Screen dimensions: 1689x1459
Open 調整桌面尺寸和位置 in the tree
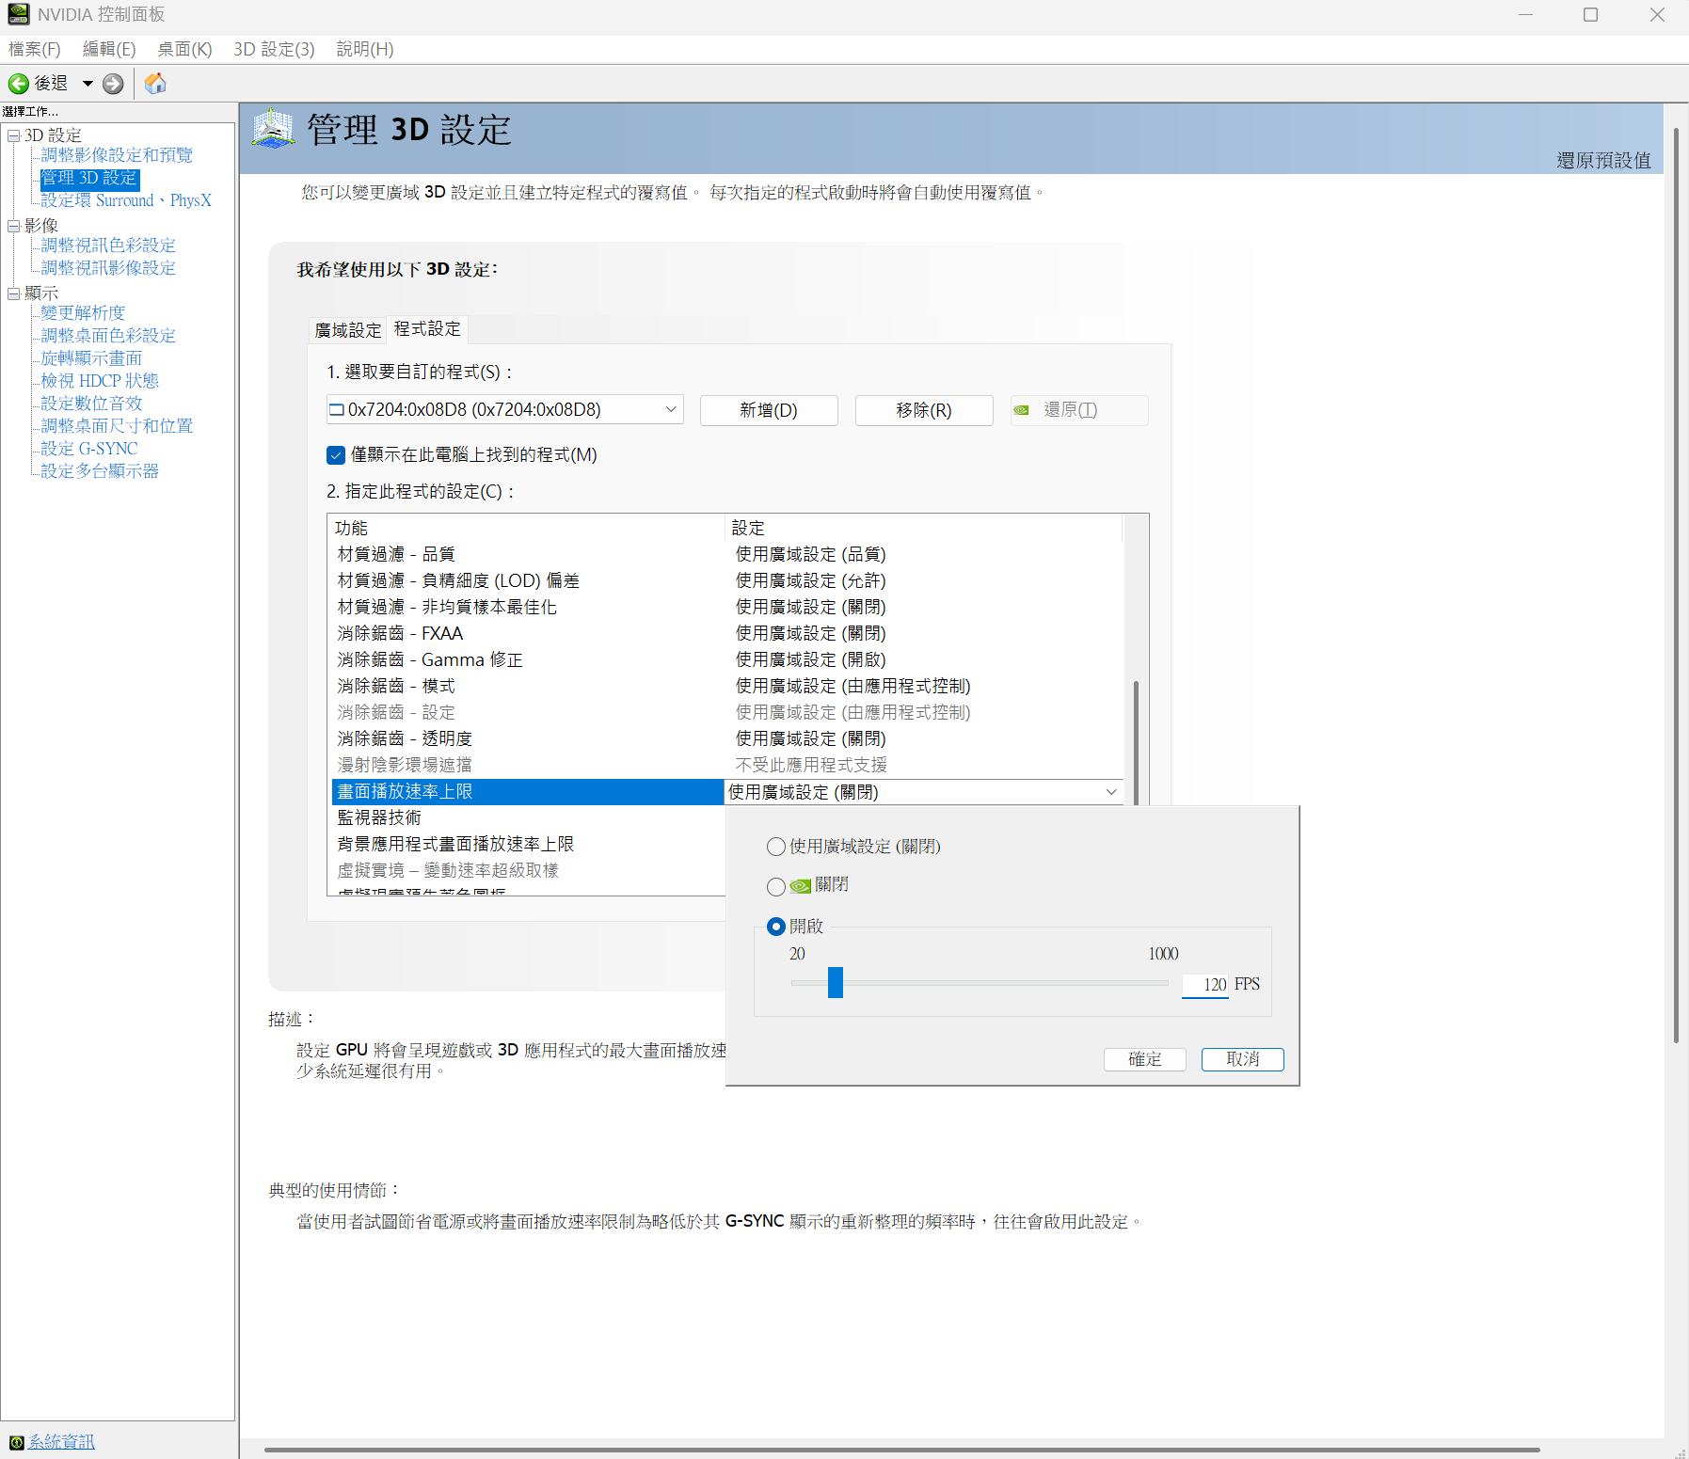tap(117, 426)
